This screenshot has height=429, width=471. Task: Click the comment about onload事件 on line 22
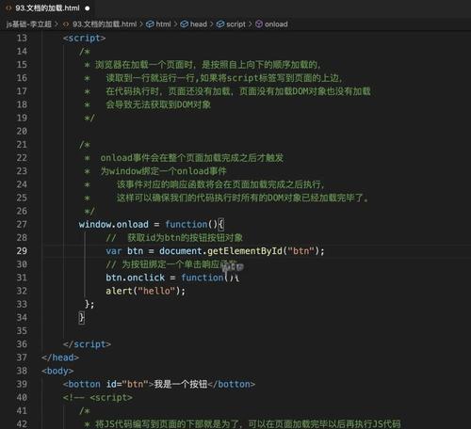coord(192,158)
